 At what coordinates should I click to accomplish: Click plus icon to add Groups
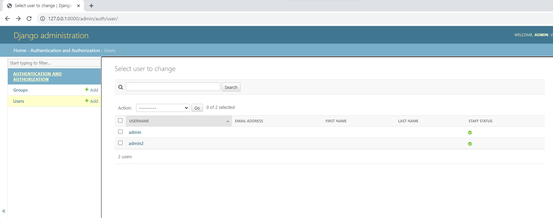tap(87, 90)
